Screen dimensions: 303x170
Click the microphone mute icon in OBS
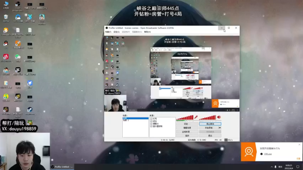[196, 117]
